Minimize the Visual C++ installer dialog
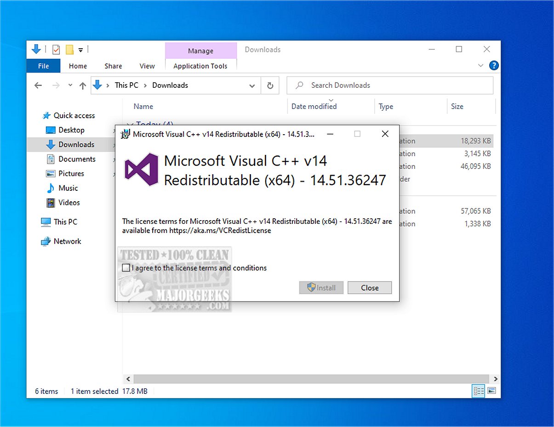Screen dimensions: 554x427 coord(329,134)
